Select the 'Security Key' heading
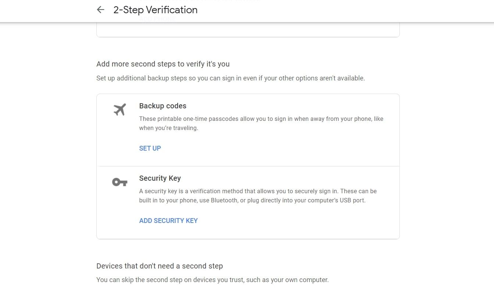 click(x=160, y=178)
